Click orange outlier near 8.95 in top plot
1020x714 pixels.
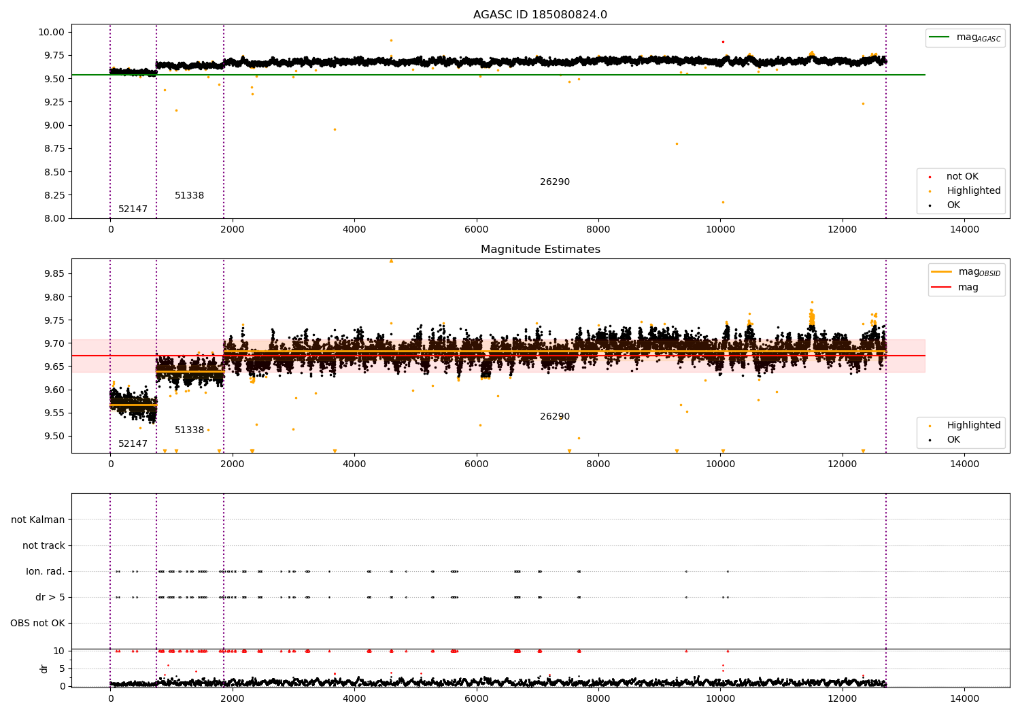335,129
